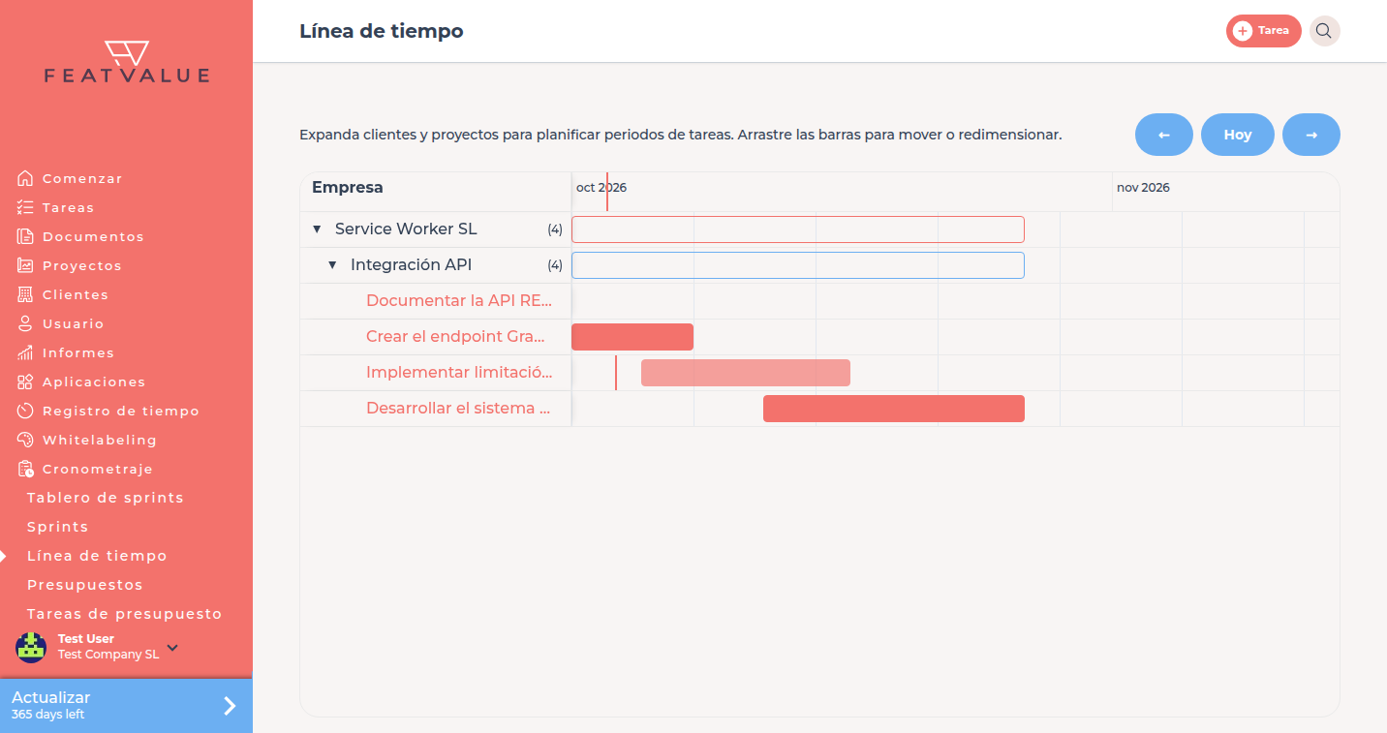This screenshot has width=1387, height=733.
Task: Open task Crear el endpoint Gra...
Action: click(455, 337)
